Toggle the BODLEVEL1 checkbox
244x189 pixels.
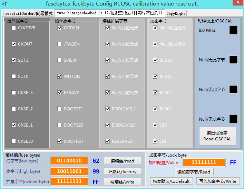(x=108, y=109)
